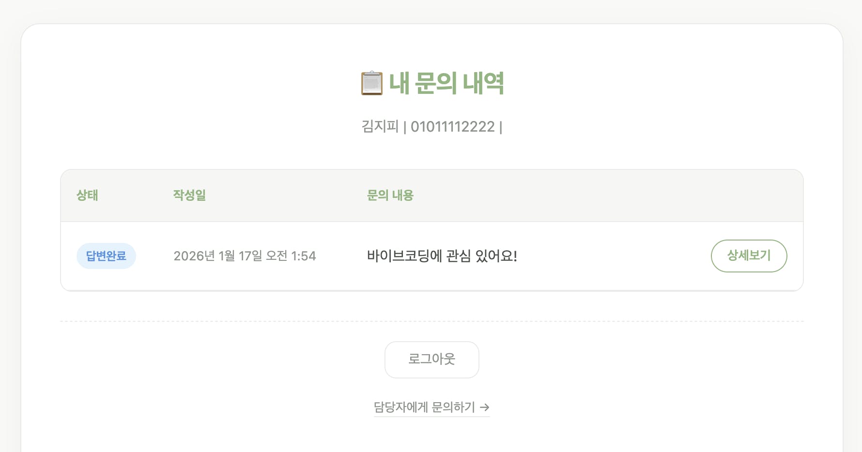Click the arrow icon after 담당자에게 문의하기
This screenshot has height=452, width=862.
point(485,407)
